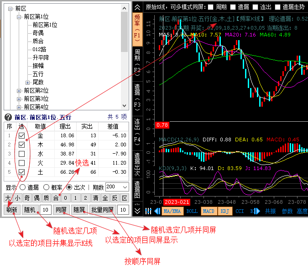Click the 刷新 button
Image resolution: width=308 pixels, height=269 pixels.
coord(12,210)
